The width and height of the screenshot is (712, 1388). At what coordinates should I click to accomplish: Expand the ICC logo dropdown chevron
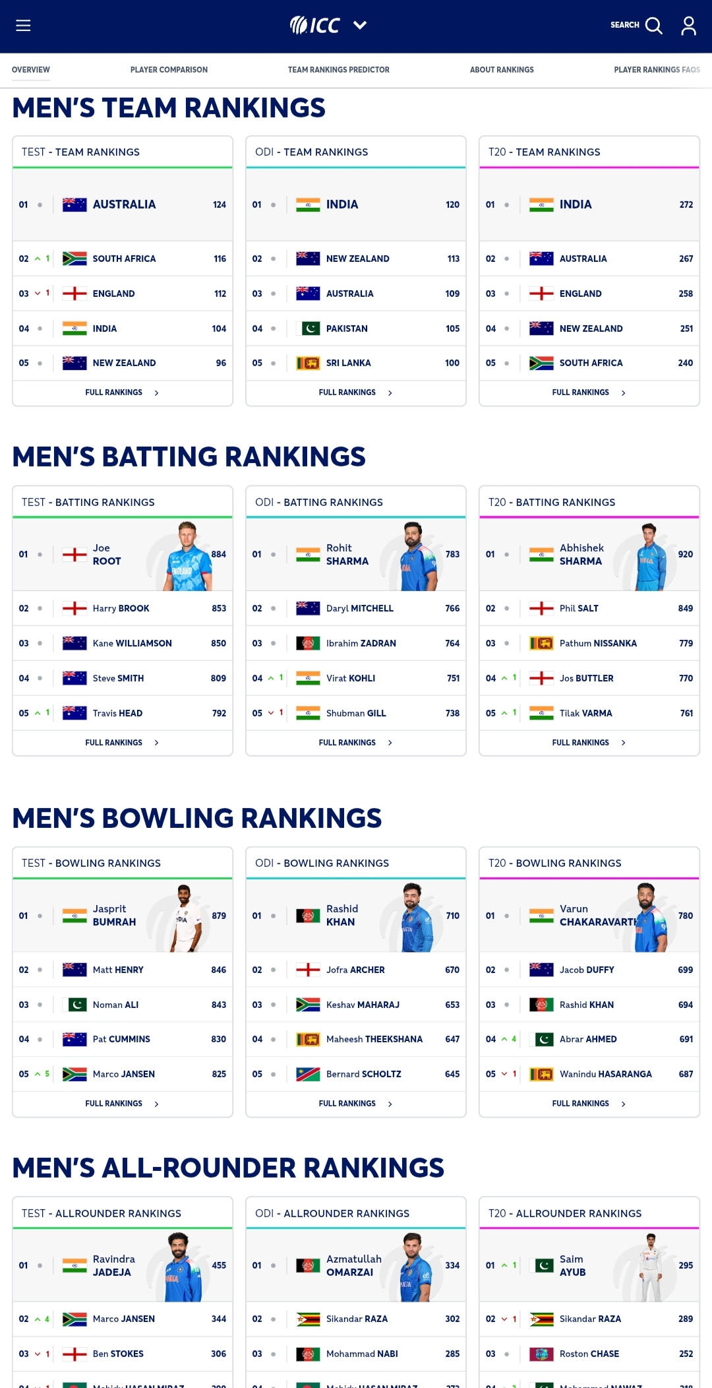(360, 25)
